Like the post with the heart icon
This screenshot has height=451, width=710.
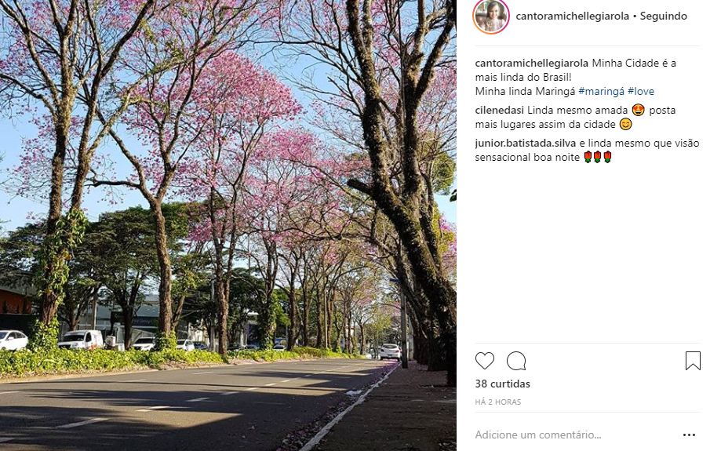click(x=485, y=361)
